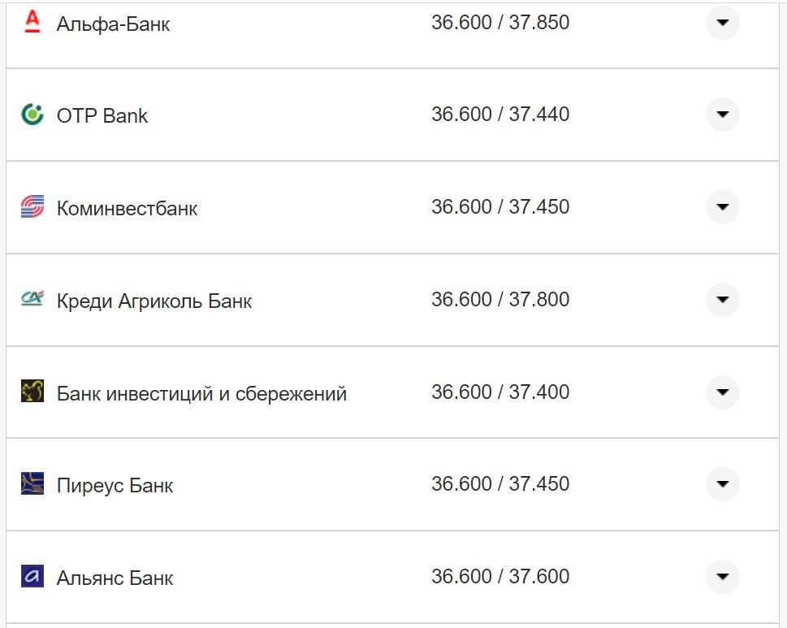Expand the Альянс Банк details

(x=721, y=577)
